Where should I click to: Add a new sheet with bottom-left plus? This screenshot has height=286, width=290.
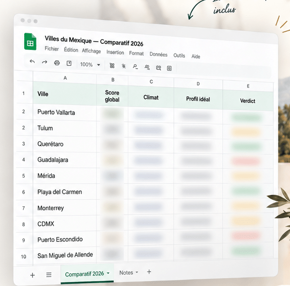(x=32, y=275)
